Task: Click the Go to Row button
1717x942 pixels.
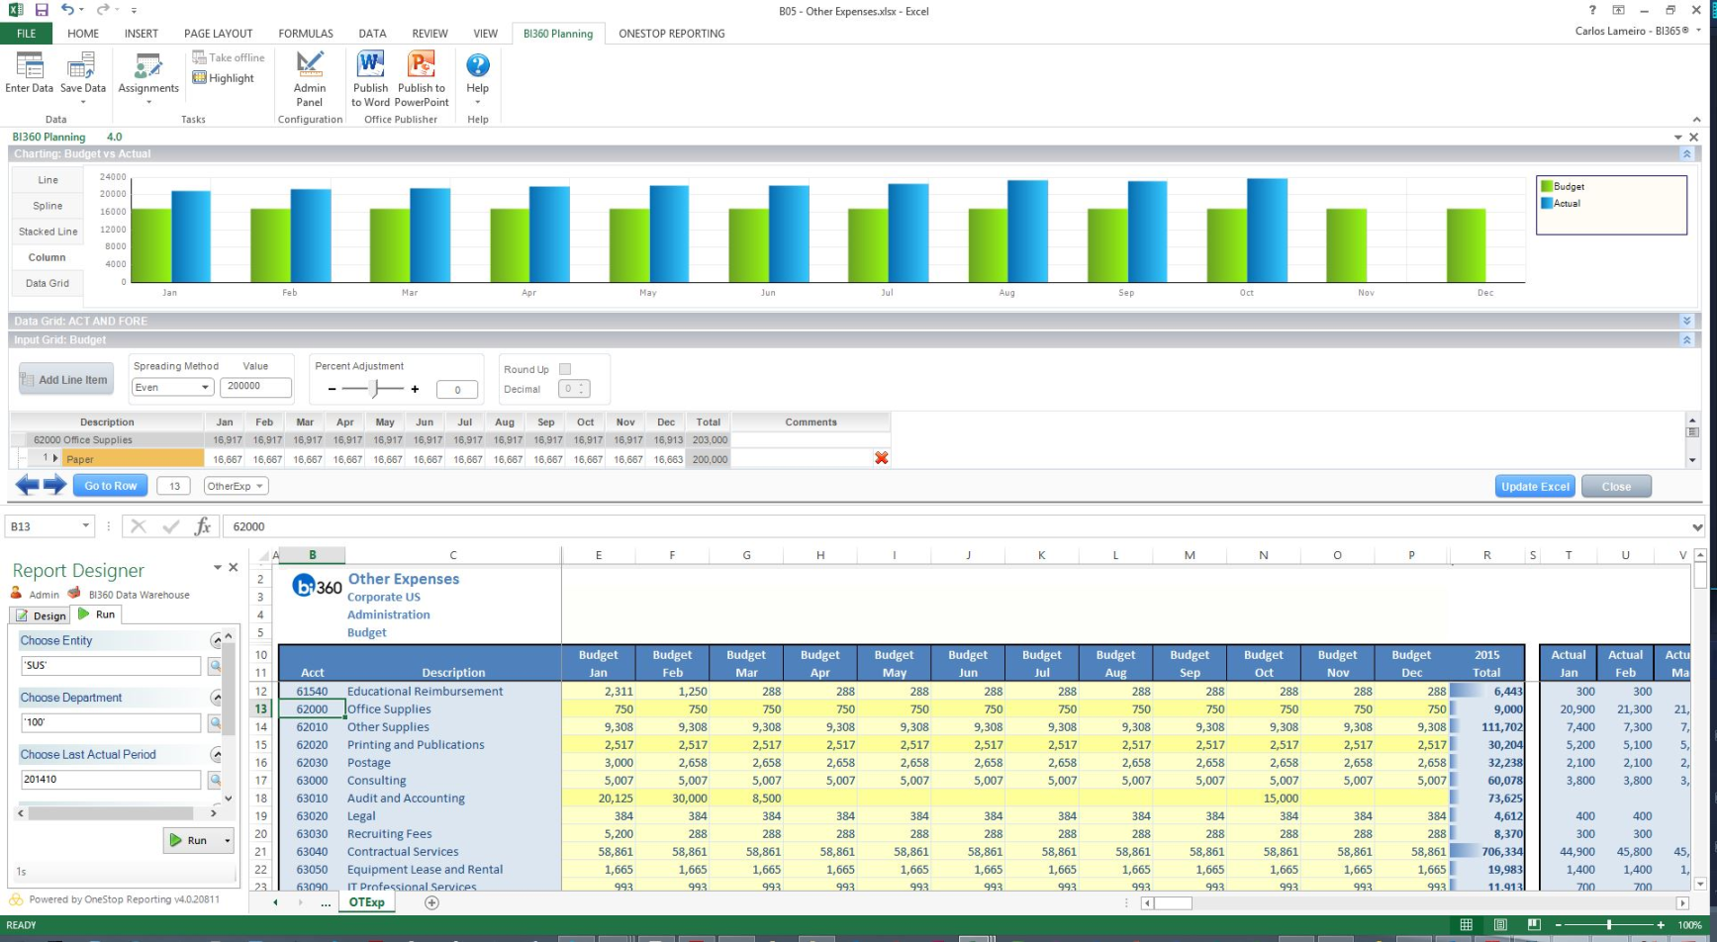Action: click(111, 486)
